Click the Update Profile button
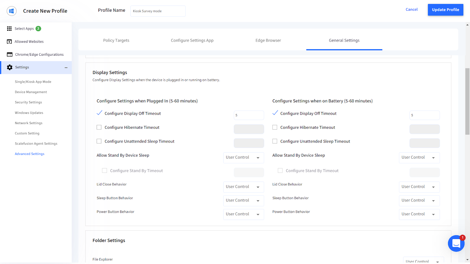The height and width of the screenshot is (264, 470). (x=445, y=10)
